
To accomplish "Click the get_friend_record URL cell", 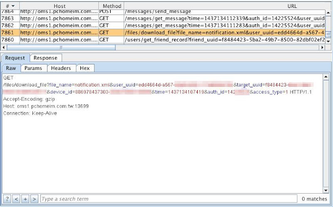I will pyautogui.click(x=224, y=39).
